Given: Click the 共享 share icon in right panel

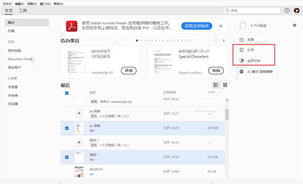Looking at the screenshot, I should 241,40.
